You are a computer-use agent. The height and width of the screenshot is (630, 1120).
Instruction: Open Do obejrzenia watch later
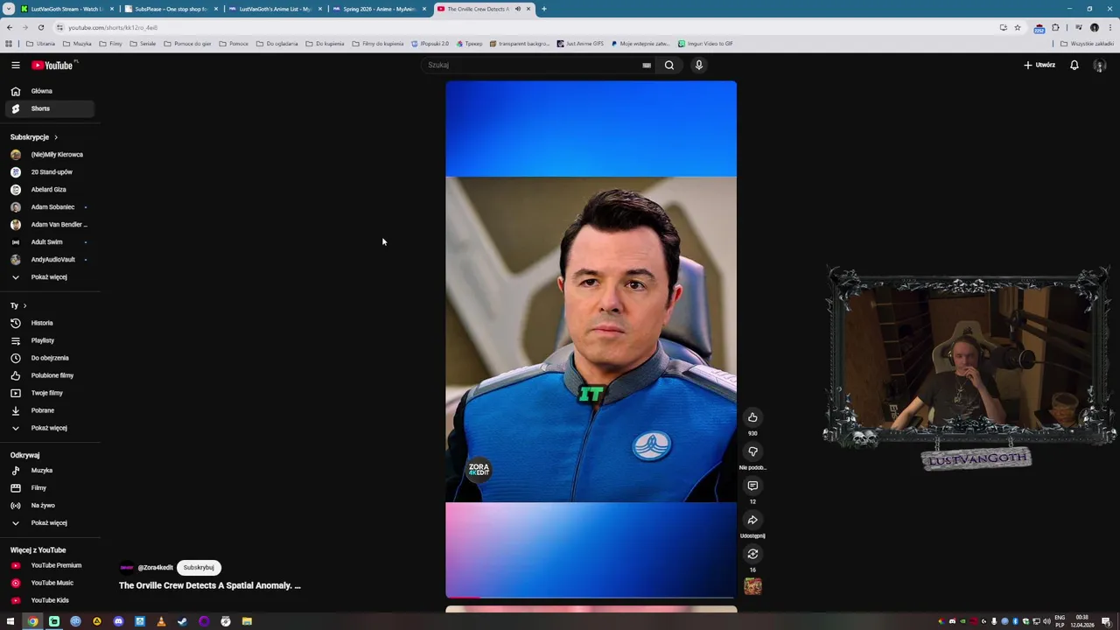(x=49, y=358)
